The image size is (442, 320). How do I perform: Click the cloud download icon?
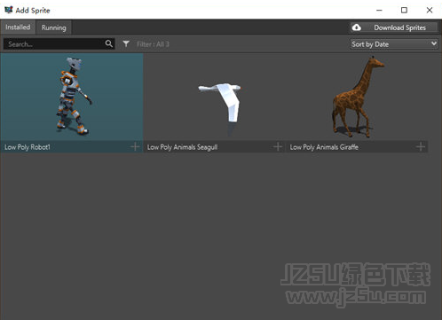click(357, 27)
